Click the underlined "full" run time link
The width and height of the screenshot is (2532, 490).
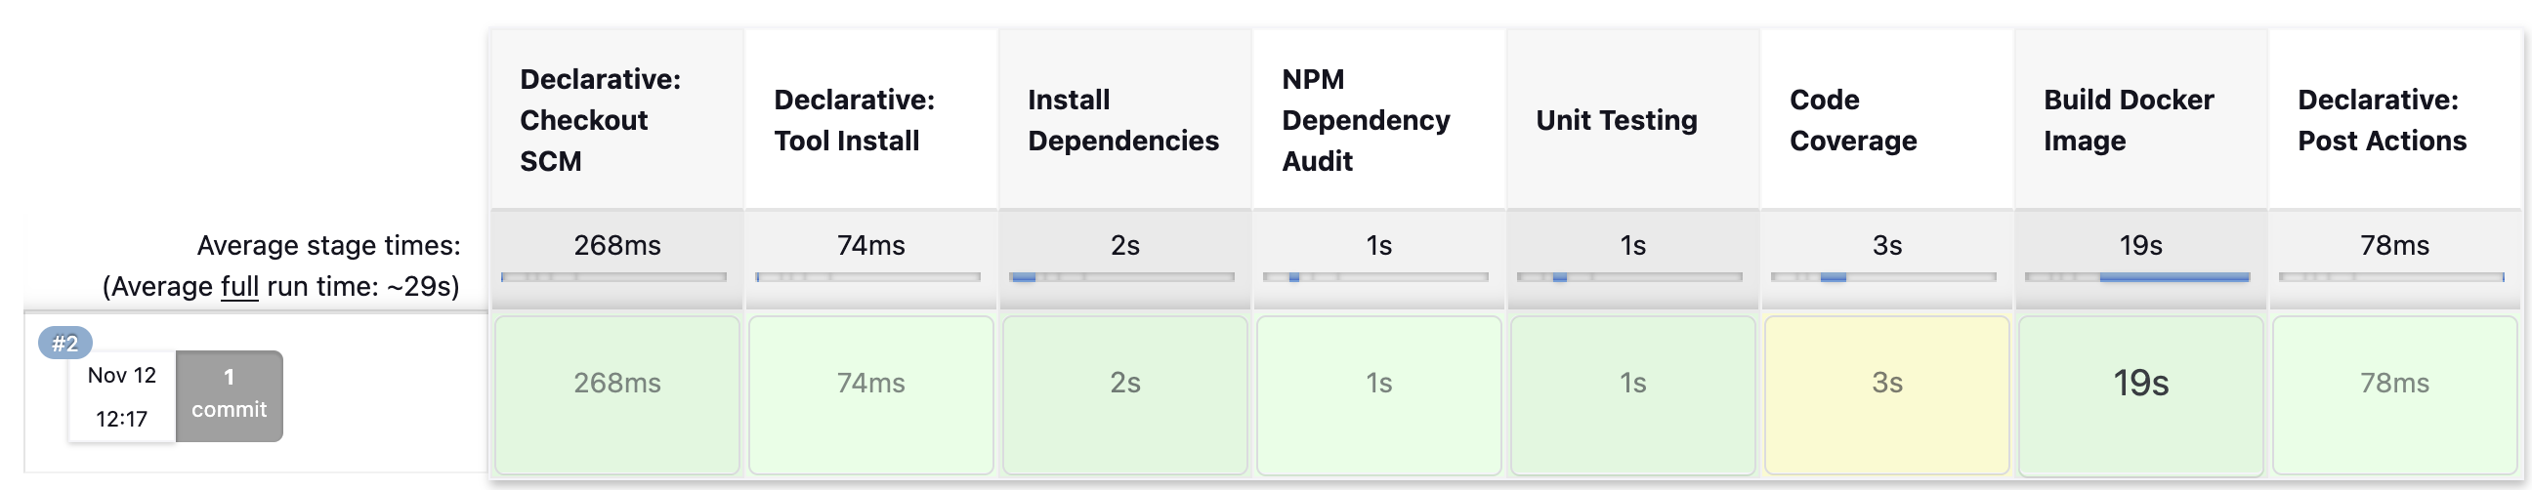click(x=239, y=287)
